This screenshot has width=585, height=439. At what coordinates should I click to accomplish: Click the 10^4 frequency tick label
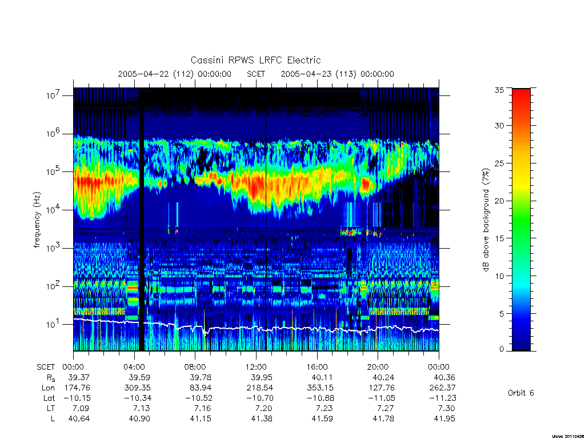53,210
